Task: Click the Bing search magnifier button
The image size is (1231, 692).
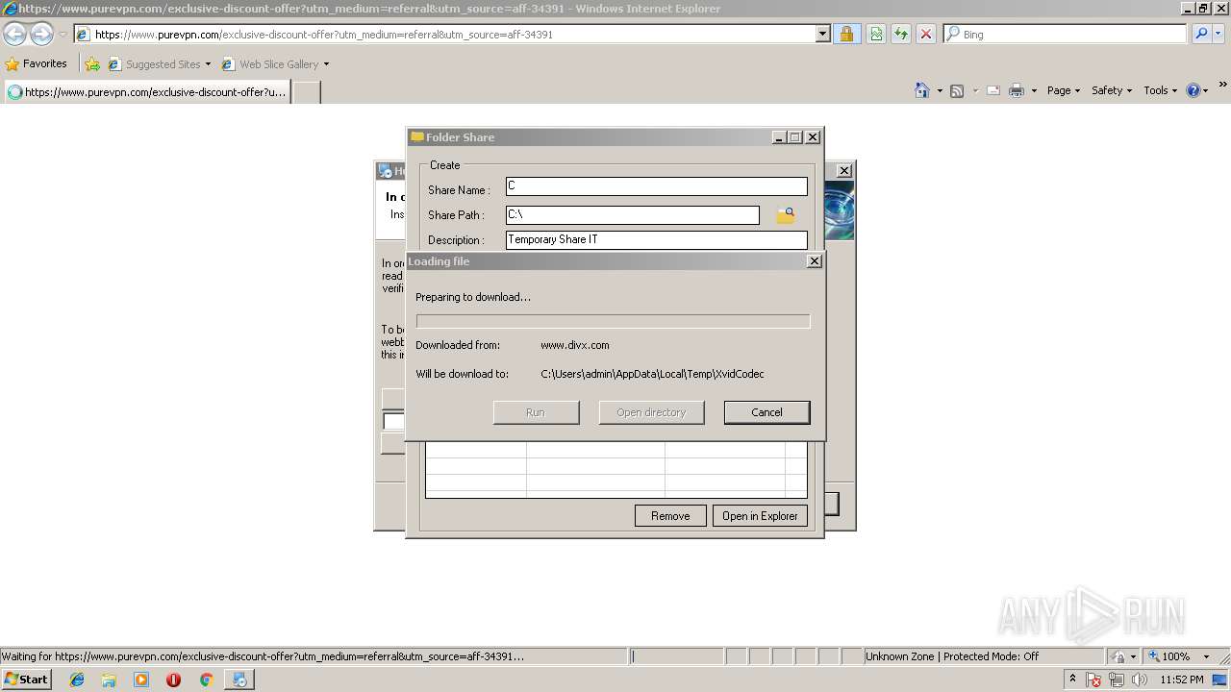Action: pos(1201,34)
